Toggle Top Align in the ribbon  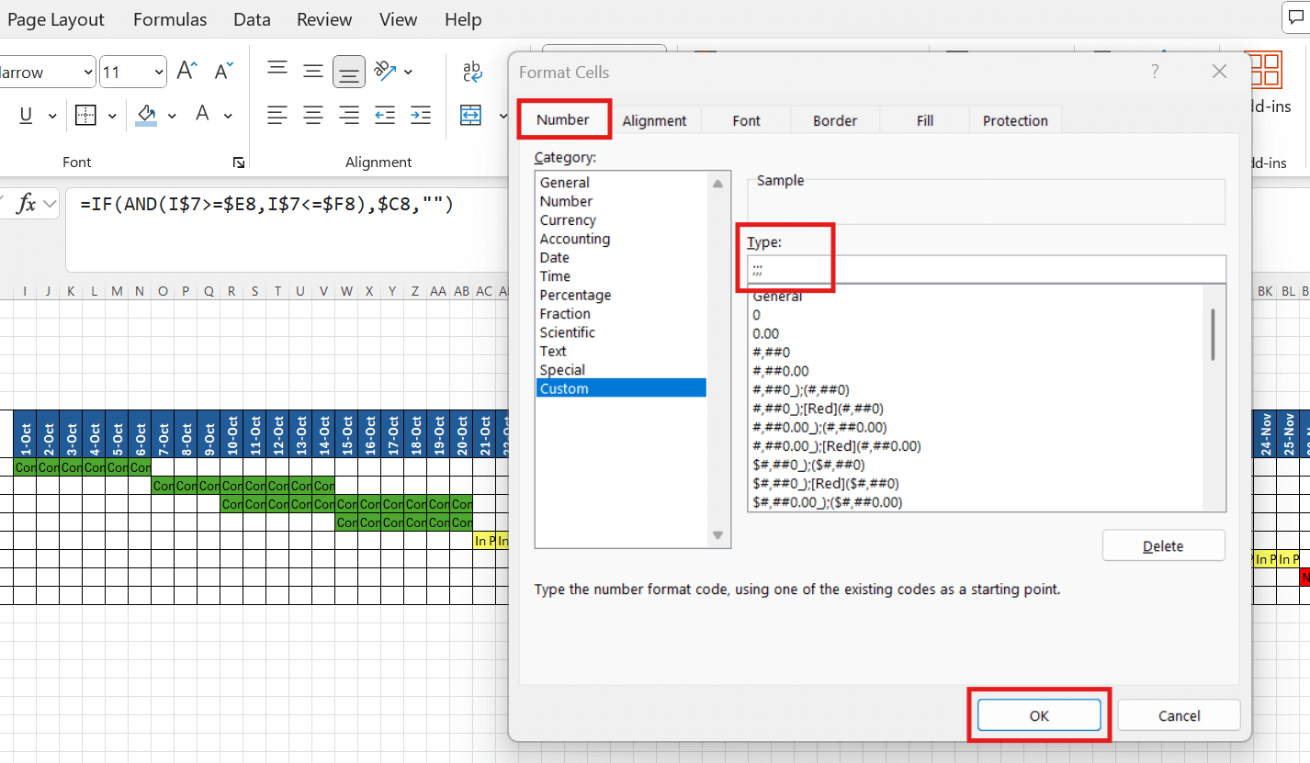pyautogui.click(x=277, y=71)
